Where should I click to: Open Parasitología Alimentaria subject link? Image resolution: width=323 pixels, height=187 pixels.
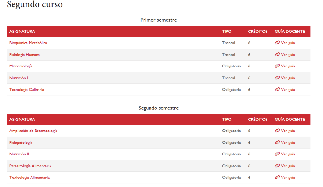(30, 166)
